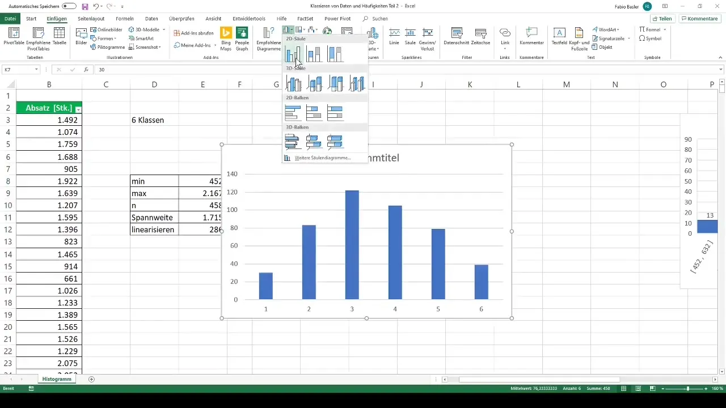The height and width of the screenshot is (408, 726).
Task: Add a new sheet with plus button
Action: pyautogui.click(x=91, y=379)
